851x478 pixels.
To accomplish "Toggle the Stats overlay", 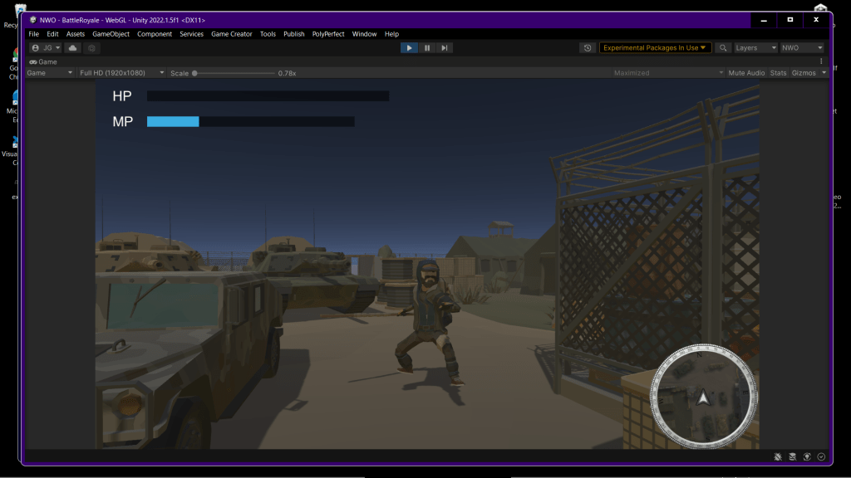I will click(x=778, y=73).
